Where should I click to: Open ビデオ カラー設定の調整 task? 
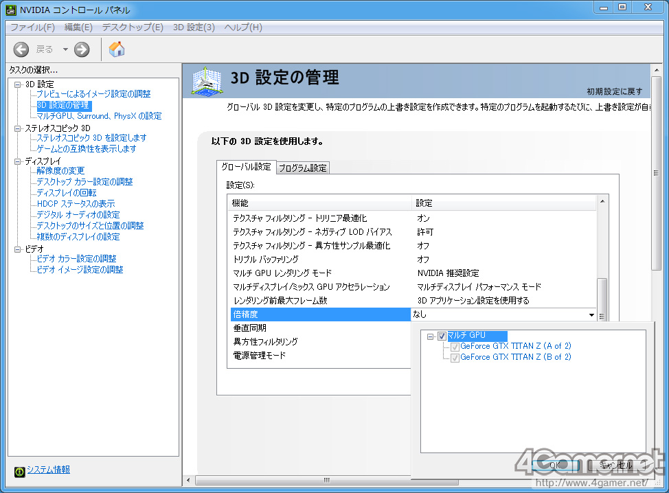pyautogui.click(x=76, y=258)
